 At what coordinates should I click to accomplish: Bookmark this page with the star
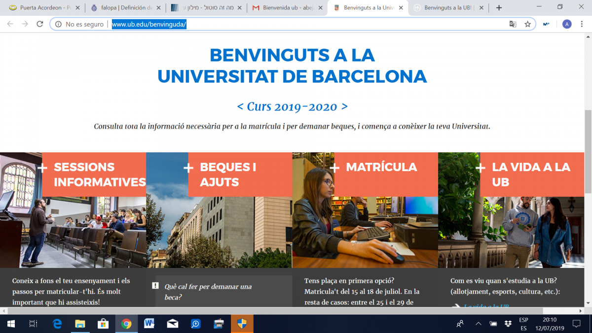(527, 24)
